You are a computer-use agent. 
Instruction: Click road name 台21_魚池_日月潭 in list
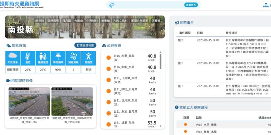[125, 112]
